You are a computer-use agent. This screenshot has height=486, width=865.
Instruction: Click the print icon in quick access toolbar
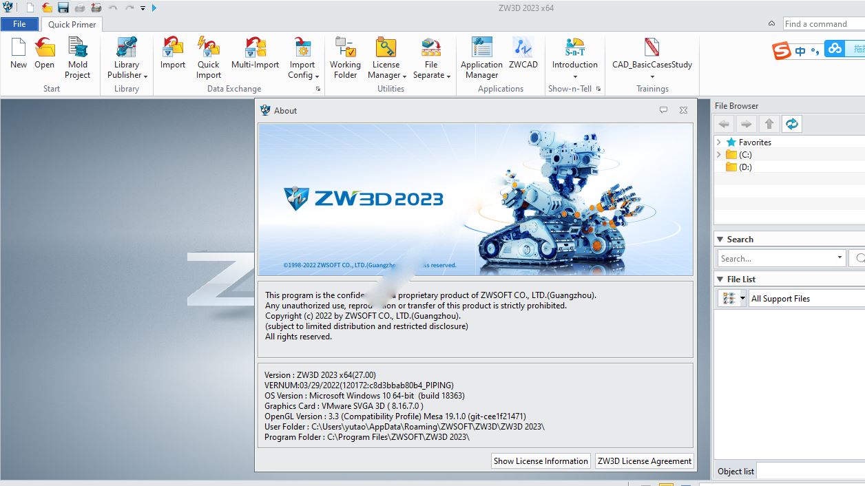coord(80,8)
